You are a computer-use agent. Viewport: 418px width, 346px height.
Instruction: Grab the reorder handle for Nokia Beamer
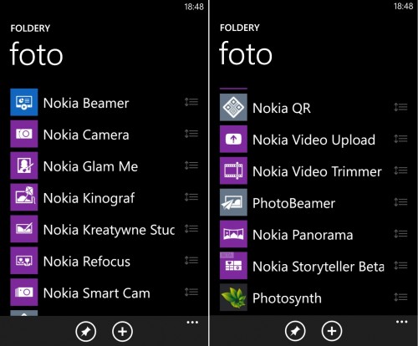point(191,102)
